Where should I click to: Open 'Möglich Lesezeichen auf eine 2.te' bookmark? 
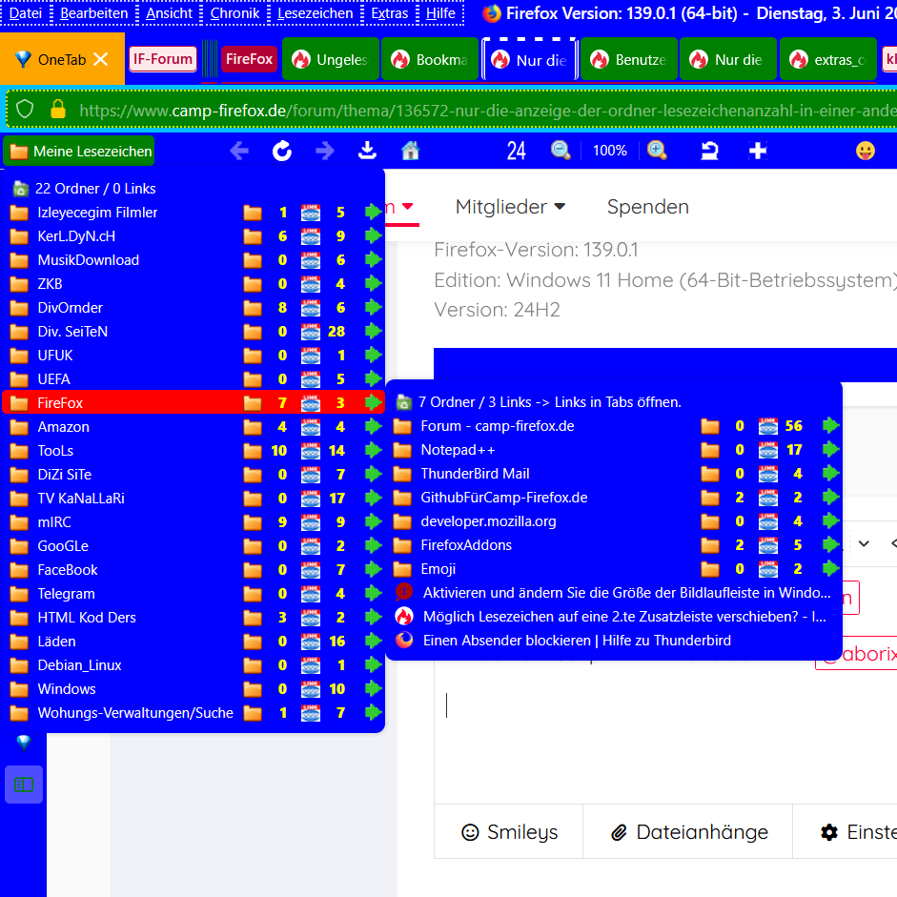tap(615, 617)
